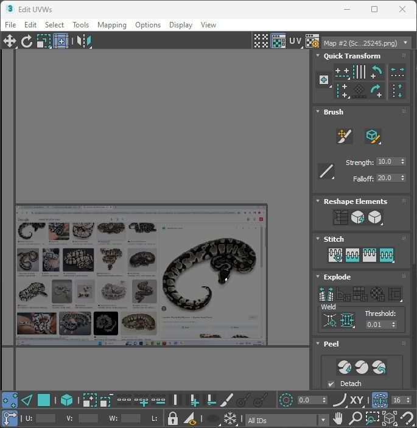Select the Paint Move Brush tool

click(345, 136)
